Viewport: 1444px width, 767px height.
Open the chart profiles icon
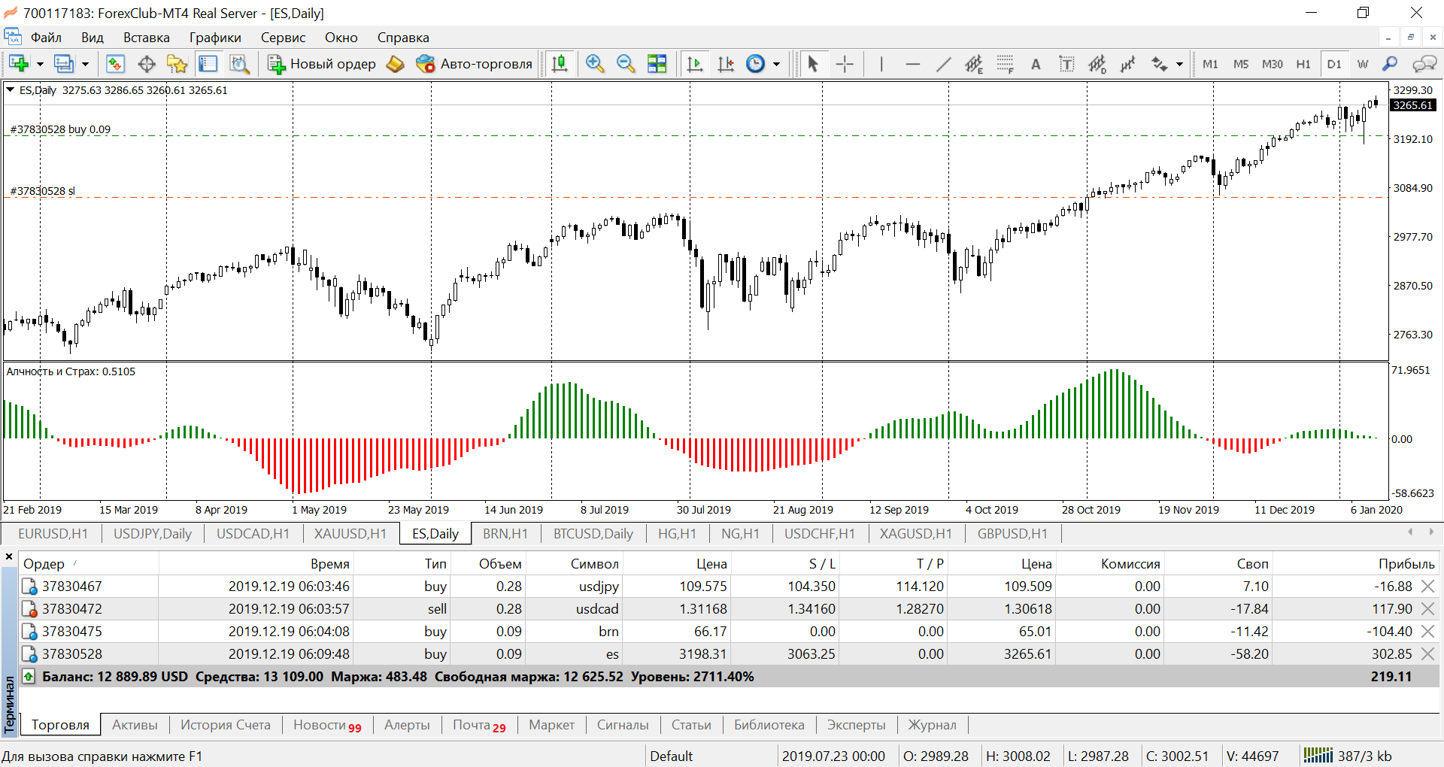click(x=65, y=64)
